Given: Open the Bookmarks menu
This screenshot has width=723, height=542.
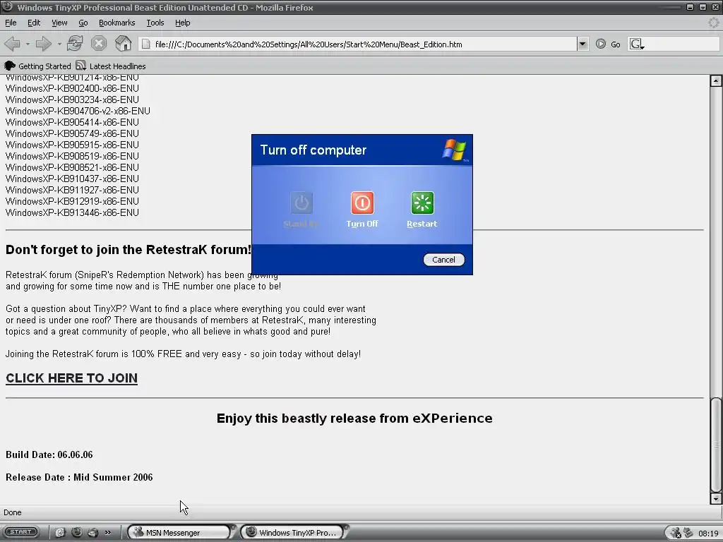Looking at the screenshot, I should [x=116, y=23].
